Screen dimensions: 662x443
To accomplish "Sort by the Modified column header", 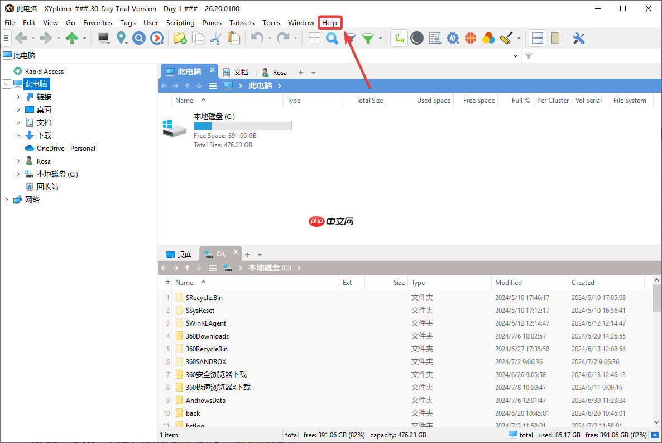I will pos(509,282).
